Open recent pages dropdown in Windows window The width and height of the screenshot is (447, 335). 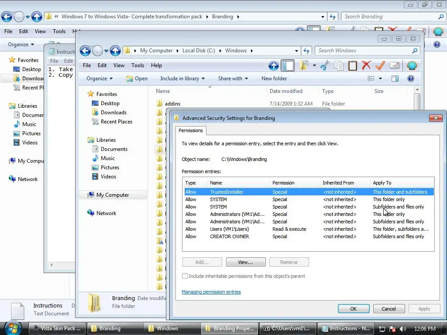point(106,51)
